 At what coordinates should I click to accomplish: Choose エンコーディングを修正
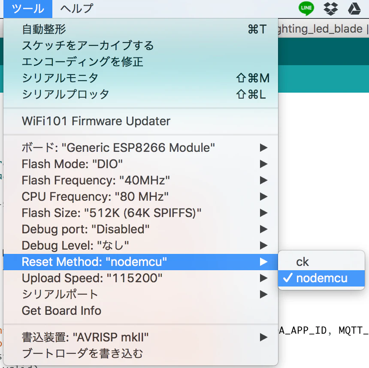[x=141, y=62]
